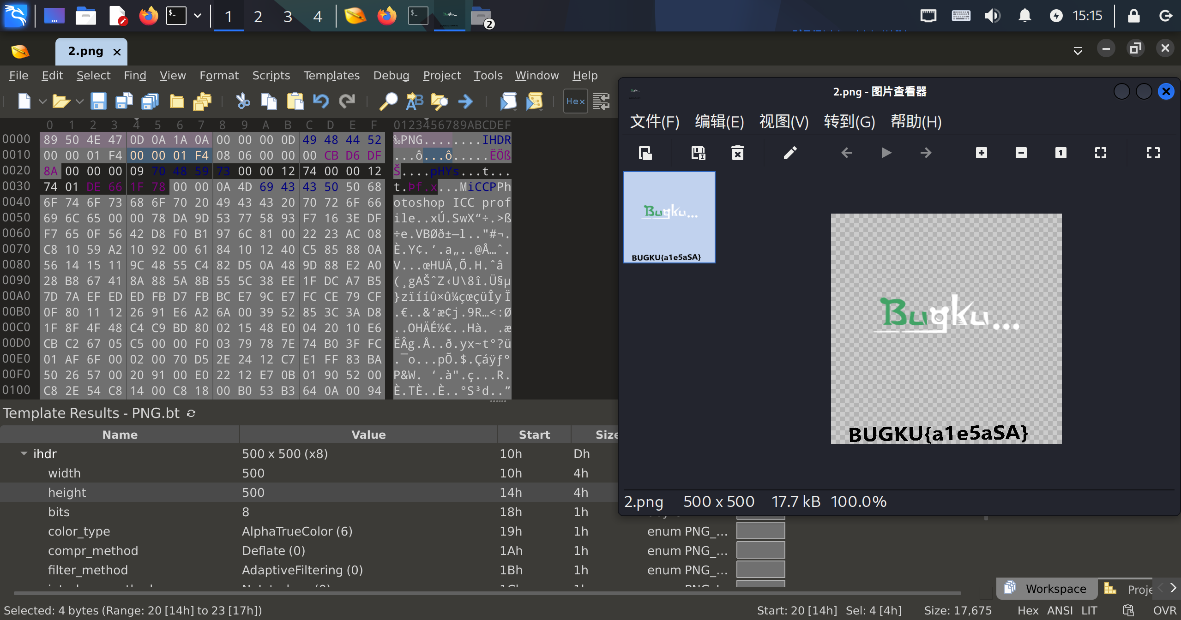The width and height of the screenshot is (1181, 620).
Task: Click the Undo arrow icon
Action: (x=321, y=101)
